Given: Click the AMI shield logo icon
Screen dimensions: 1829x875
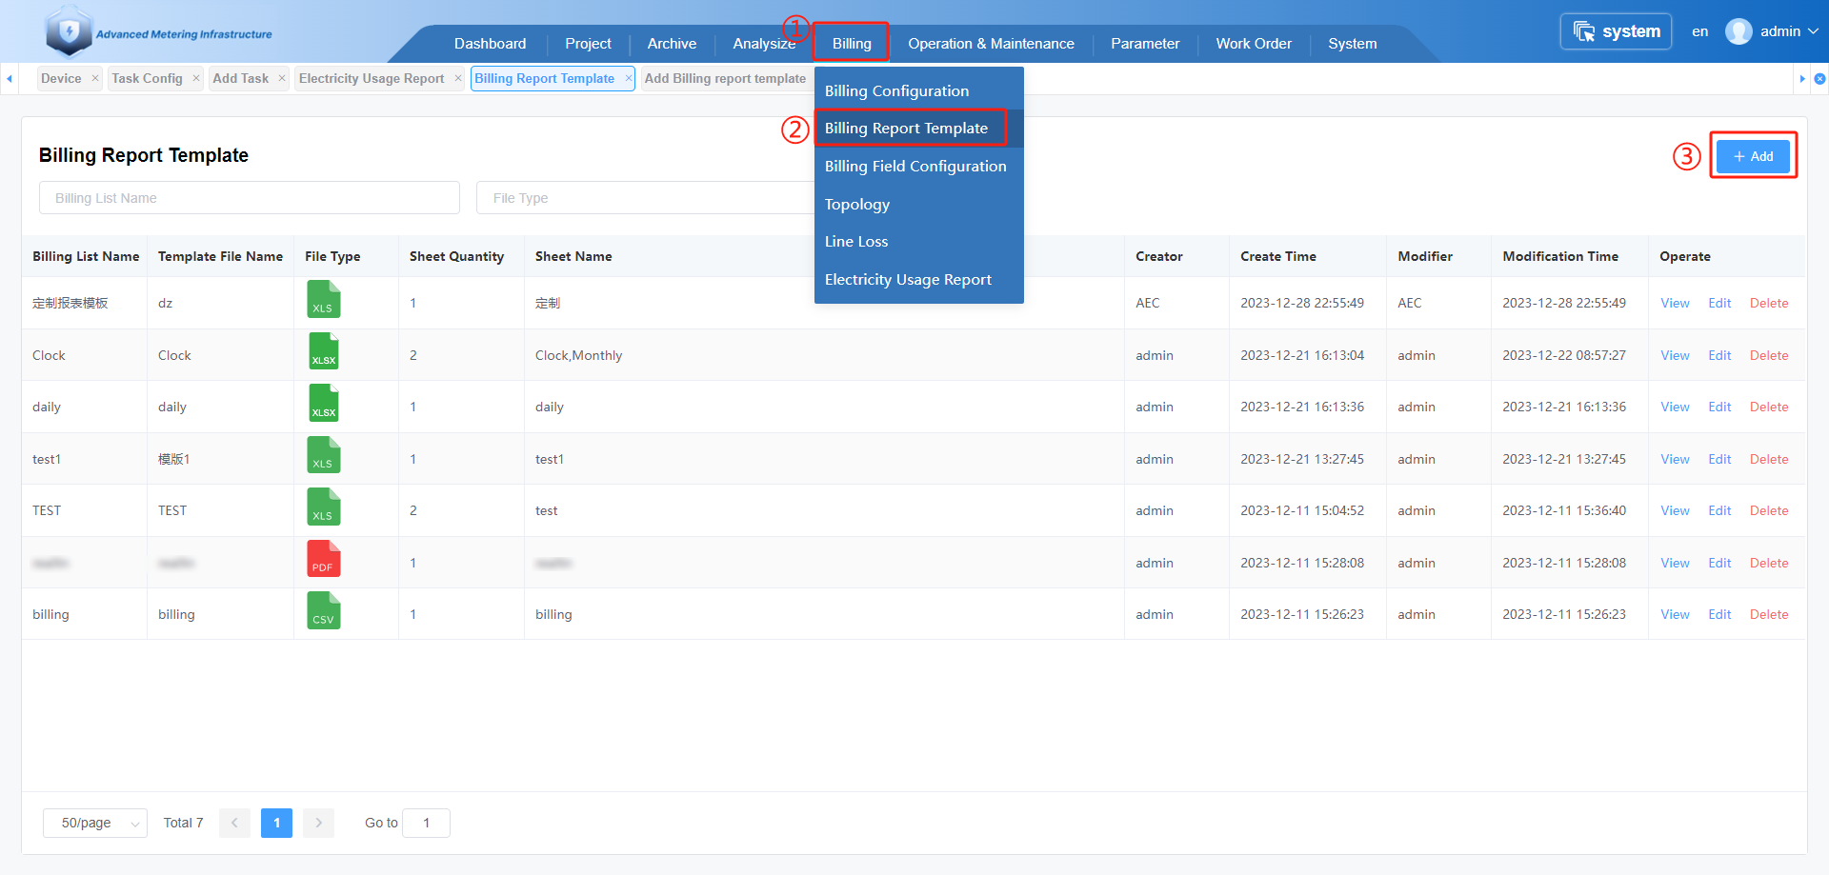Looking at the screenshot, I should [69, 30].
